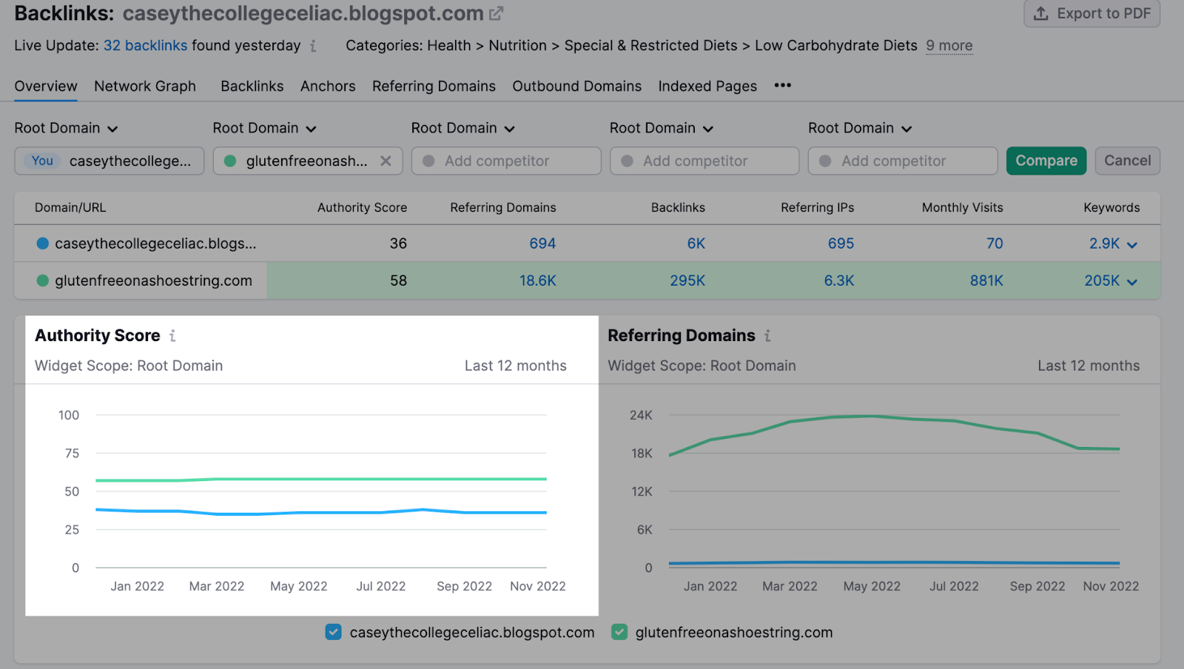The height and width of the screenshot is (669, 1184).
Task: Click the Export to PDF button
Action: 1091,13
